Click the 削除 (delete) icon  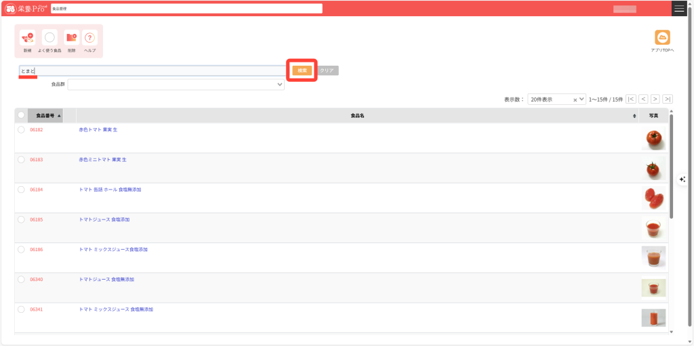[71, 38]
